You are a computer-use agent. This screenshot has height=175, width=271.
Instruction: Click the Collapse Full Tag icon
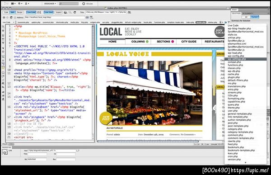(x=3, y=36)
